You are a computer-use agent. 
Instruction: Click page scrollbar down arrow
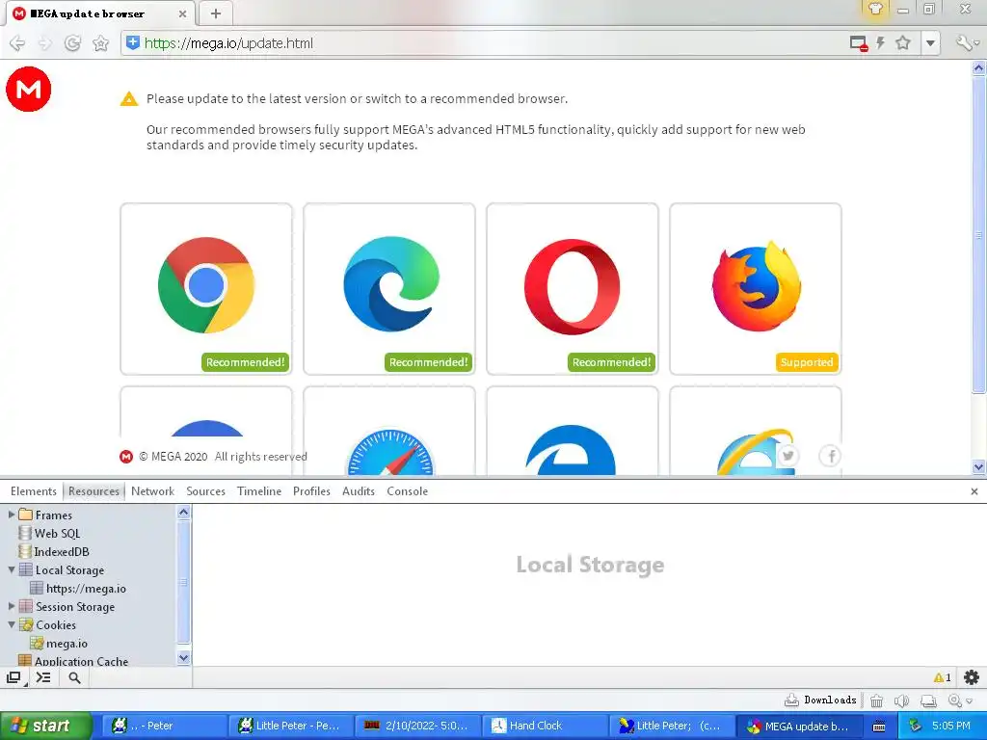coord(979,467)
